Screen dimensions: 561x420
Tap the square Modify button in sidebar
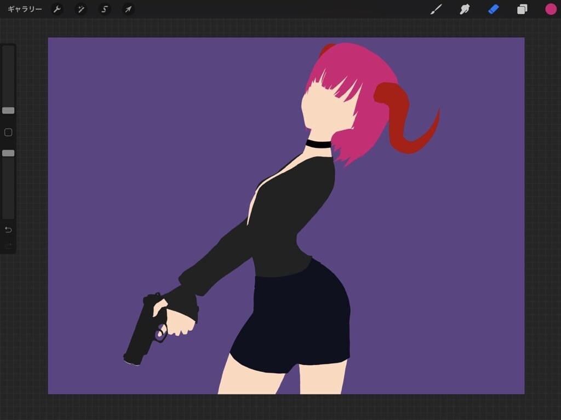click(x=8, y=133)
